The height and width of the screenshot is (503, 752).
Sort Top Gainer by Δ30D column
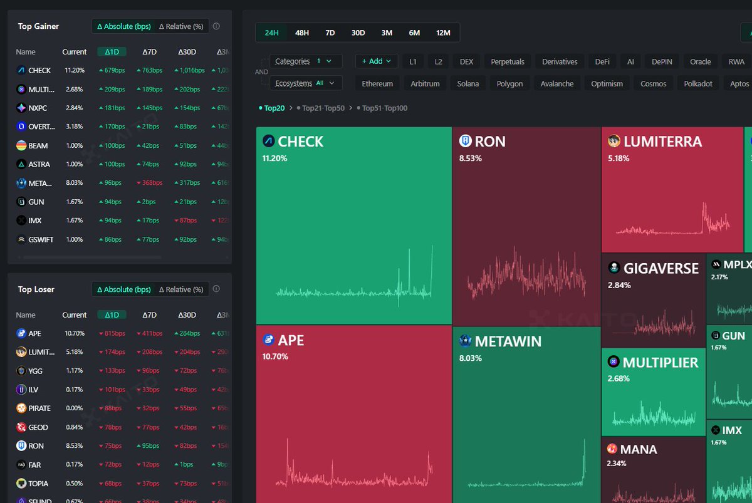187,52
